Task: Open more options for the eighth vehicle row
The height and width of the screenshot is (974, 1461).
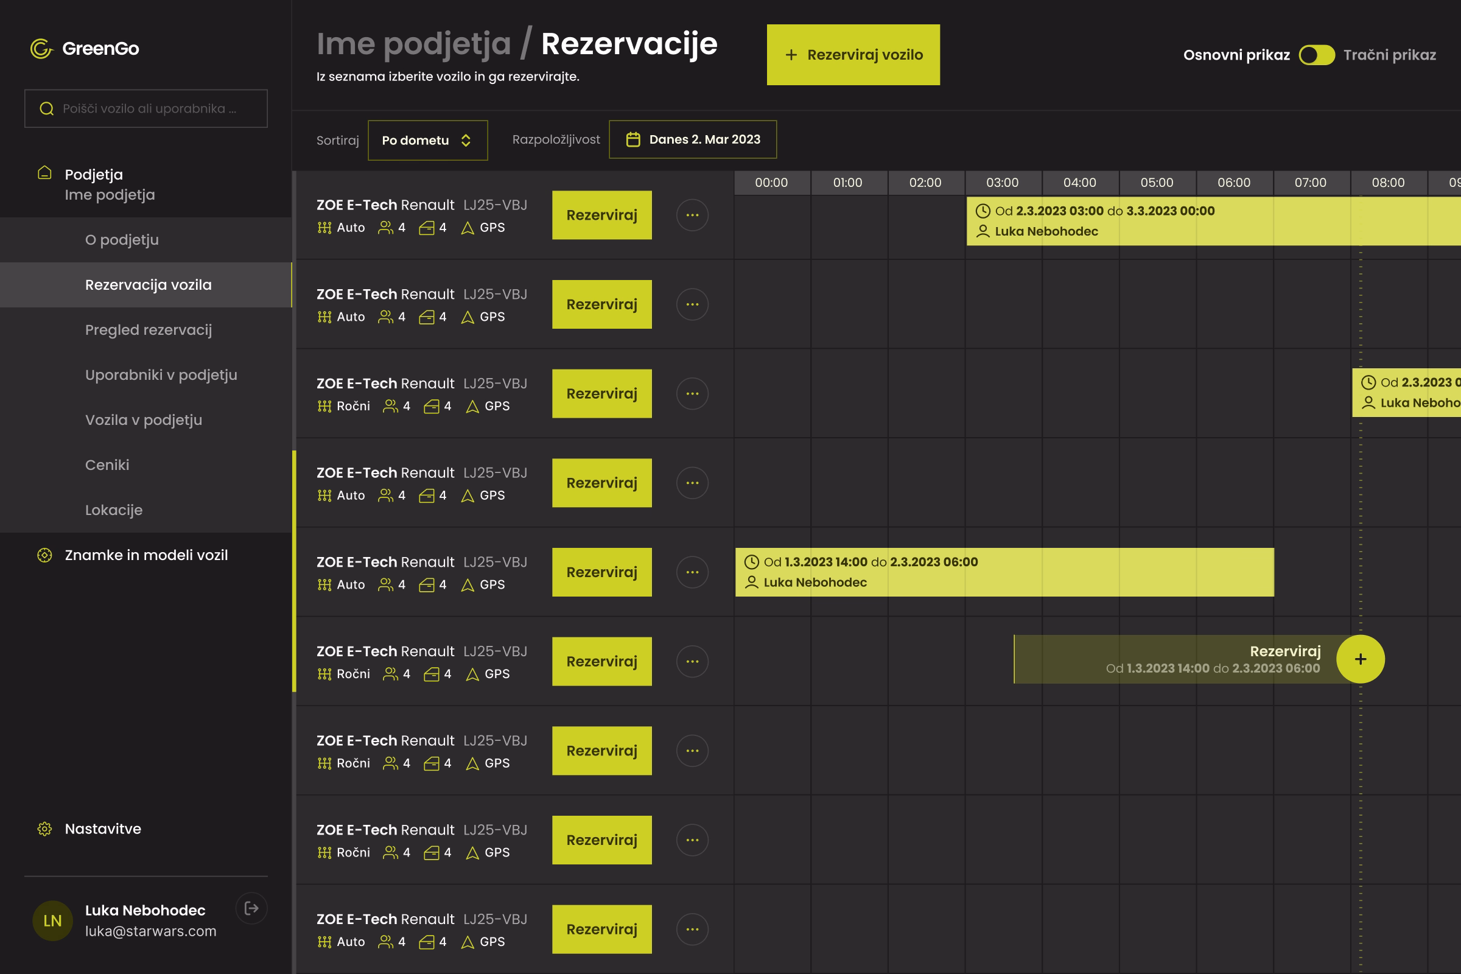Action: click(693, 840)
